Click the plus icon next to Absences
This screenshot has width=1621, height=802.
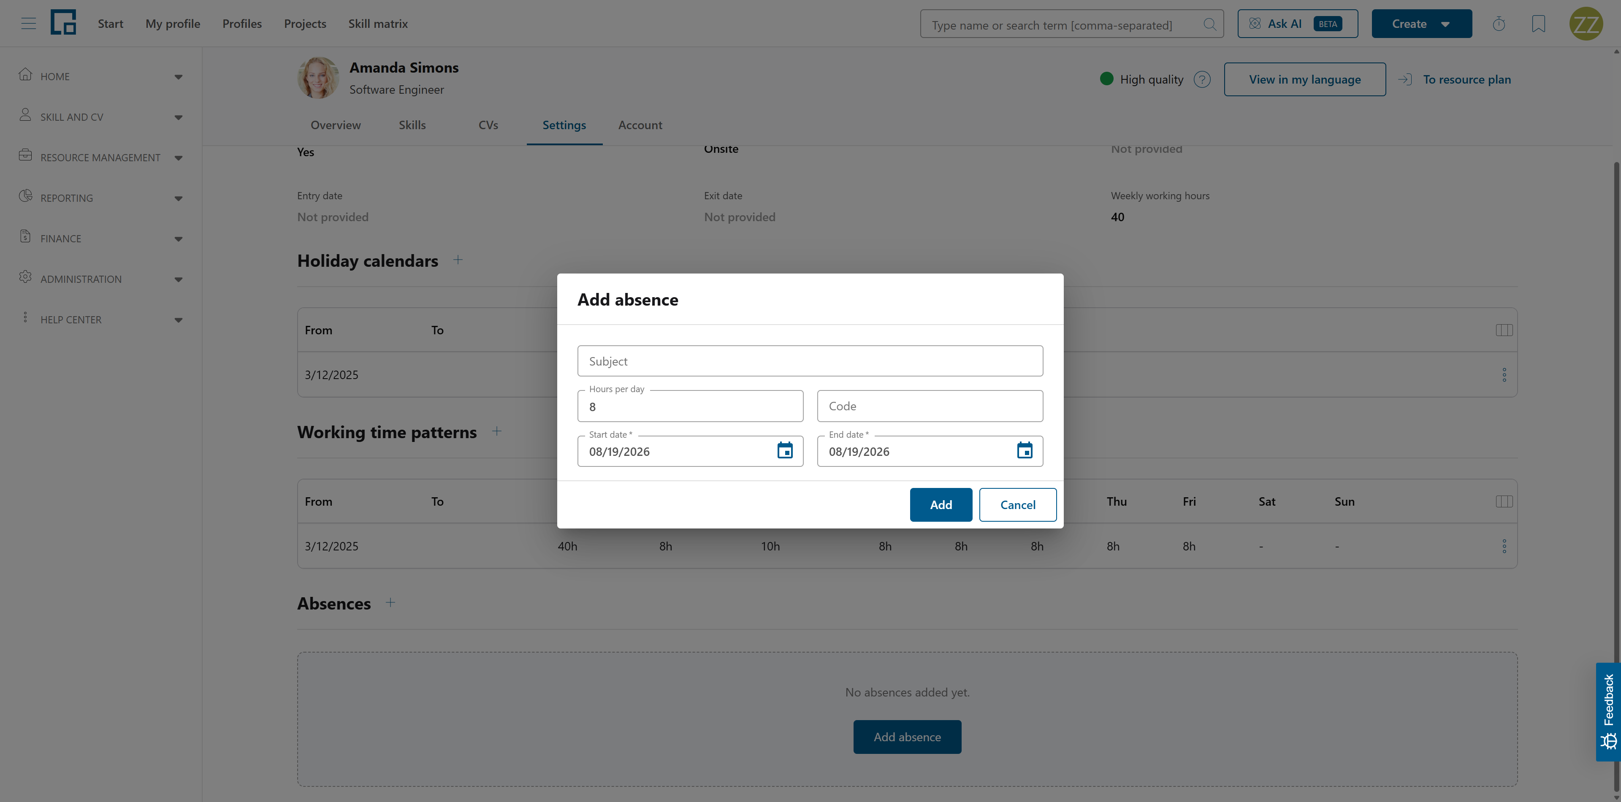point(390,603)
